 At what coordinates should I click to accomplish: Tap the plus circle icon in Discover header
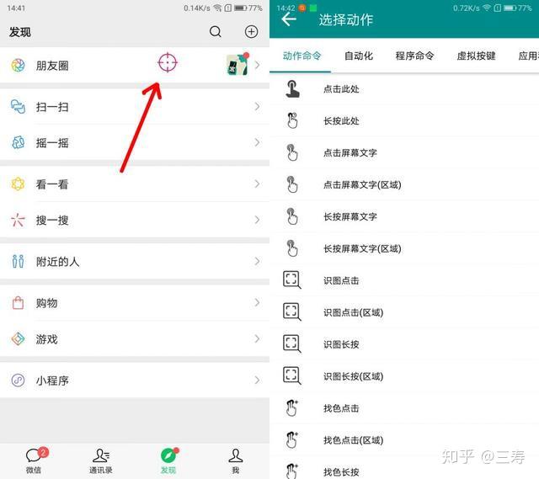click(x=251, y=32)
